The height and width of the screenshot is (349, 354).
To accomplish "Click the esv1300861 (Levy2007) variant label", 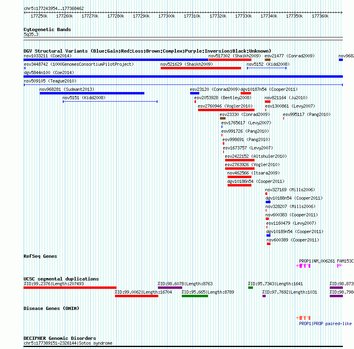I will (290, 106).
